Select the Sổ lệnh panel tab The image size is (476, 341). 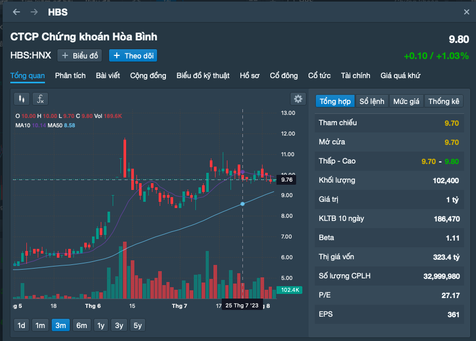click(372, 101)
